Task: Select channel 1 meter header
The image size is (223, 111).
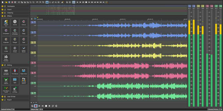Action: click(x=189, y=6)
